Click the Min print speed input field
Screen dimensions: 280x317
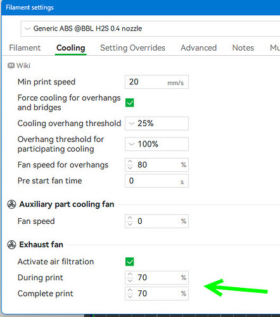pos(156,82)
